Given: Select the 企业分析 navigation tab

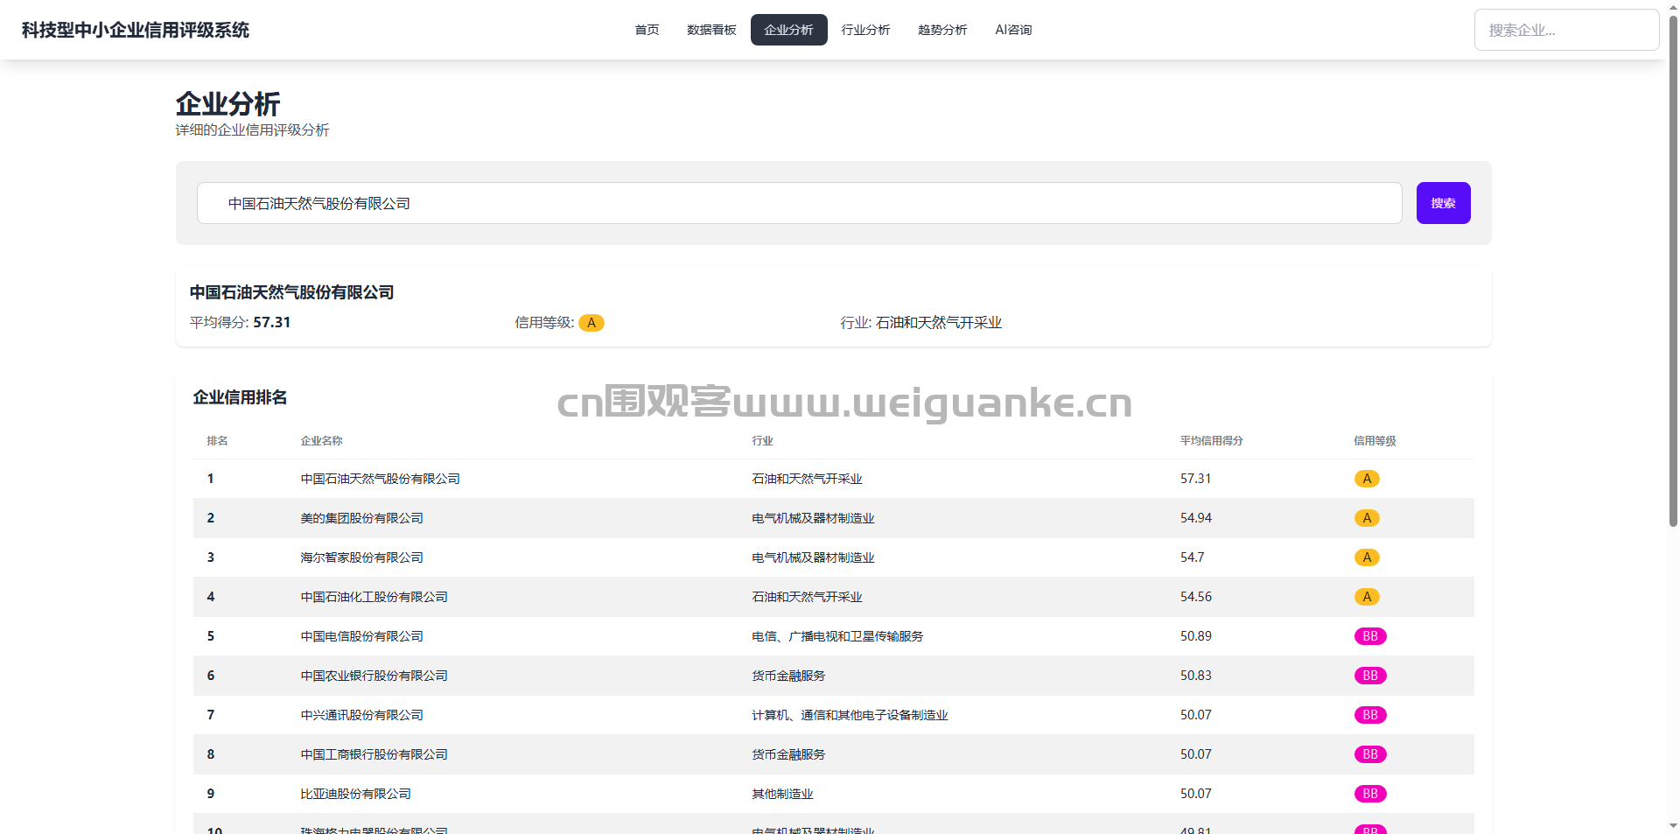Looking at the screenshot, I should click(788, 30).
